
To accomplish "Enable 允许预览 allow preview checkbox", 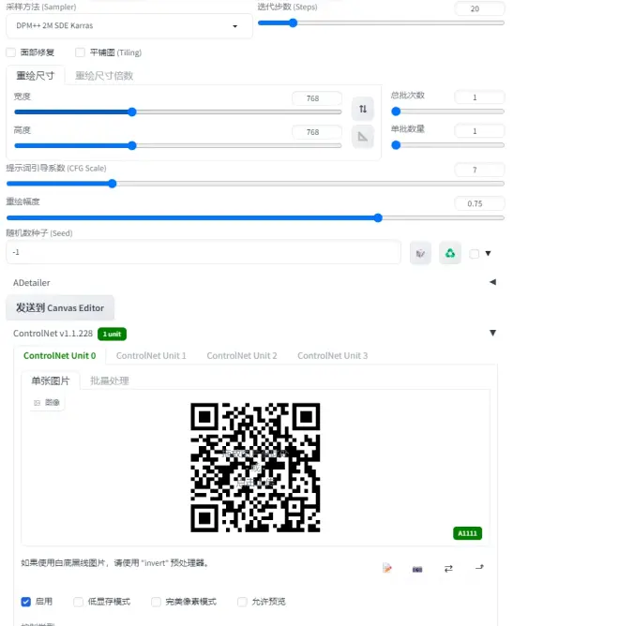I will [242, 602].
